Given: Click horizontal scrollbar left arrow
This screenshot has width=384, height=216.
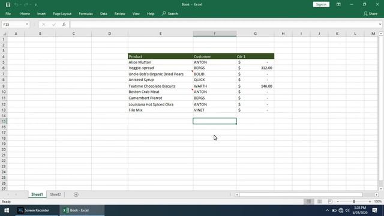Looking at the screenshot, I should (237, 194).
